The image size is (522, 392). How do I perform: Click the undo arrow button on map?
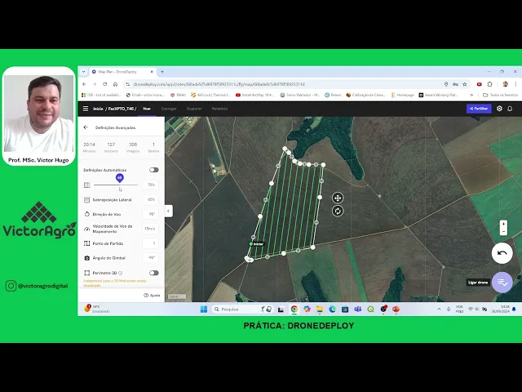tap(502, 253)
